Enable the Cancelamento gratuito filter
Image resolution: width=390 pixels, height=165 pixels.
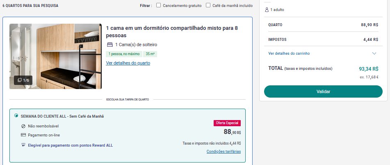pos(158,5)
